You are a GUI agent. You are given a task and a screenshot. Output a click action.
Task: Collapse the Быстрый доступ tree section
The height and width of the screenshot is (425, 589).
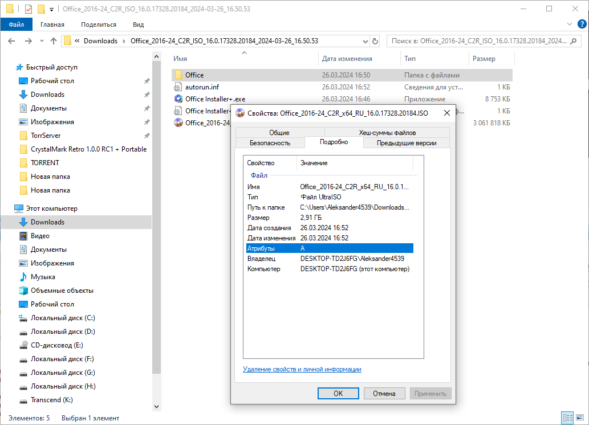(x=6, y=67)
